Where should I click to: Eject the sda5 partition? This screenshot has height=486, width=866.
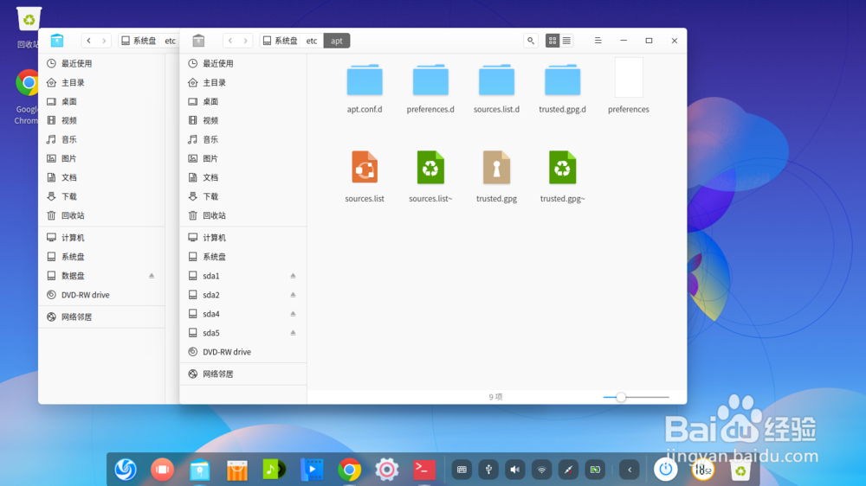pyautogui.click(x=294, y=333)
